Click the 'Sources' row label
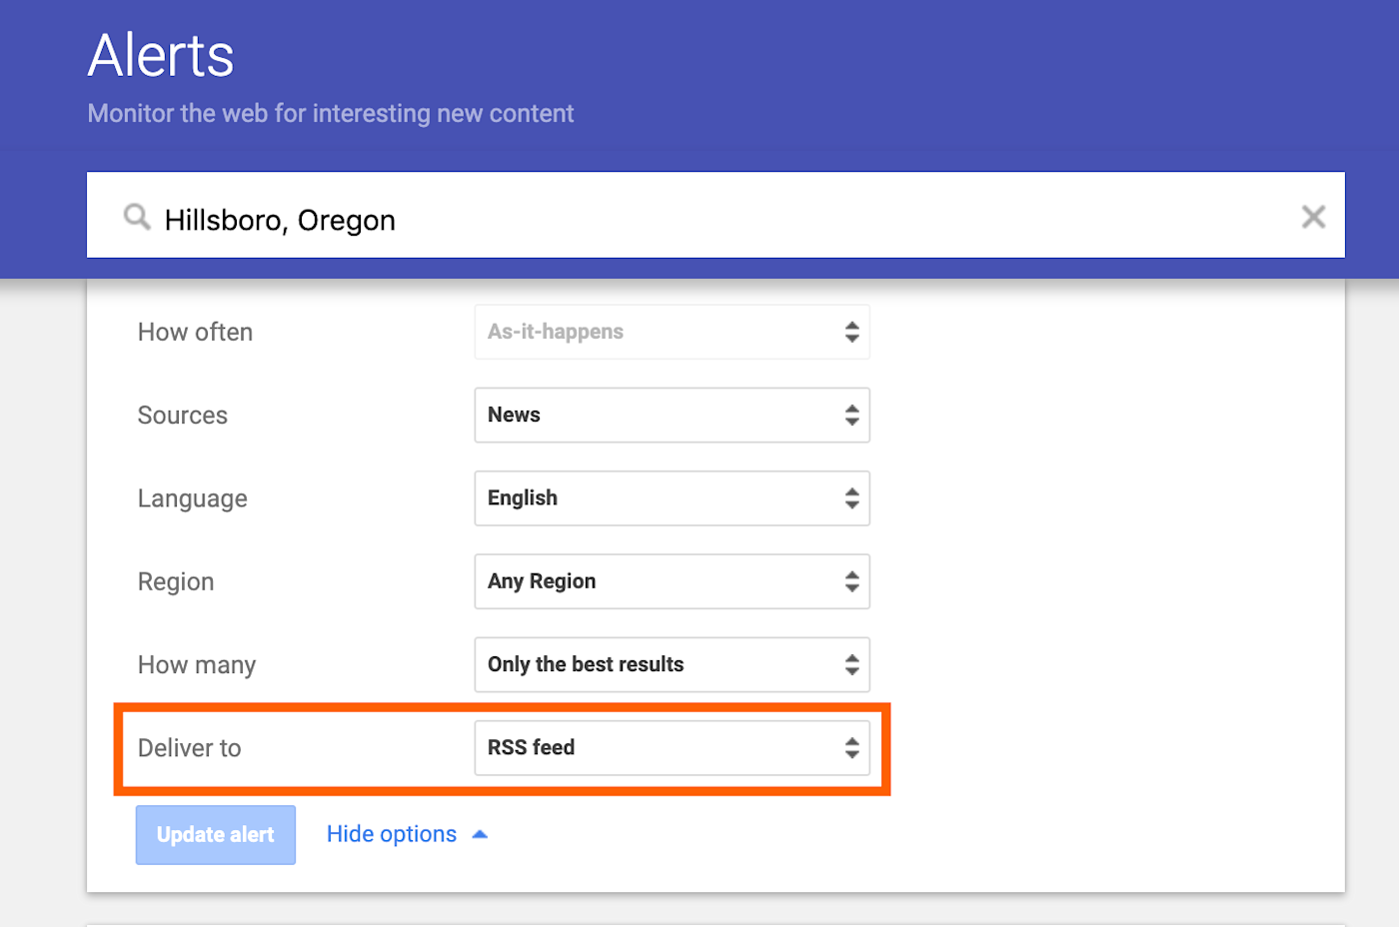Image resolution: width=1399 pixels, height=927 pixels. pyautogui.click(x=183, y=416)
